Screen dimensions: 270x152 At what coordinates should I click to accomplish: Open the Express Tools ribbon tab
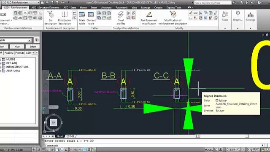click(174, 8)
